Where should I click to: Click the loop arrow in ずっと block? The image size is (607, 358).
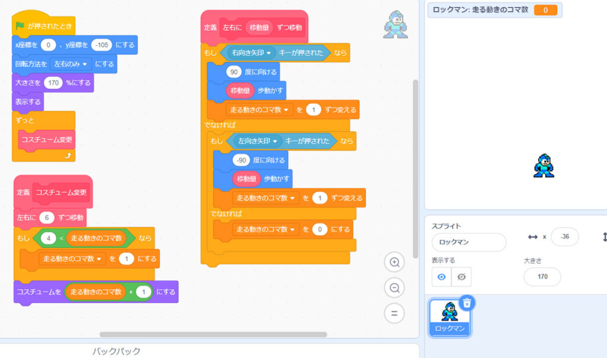point(68,155)
